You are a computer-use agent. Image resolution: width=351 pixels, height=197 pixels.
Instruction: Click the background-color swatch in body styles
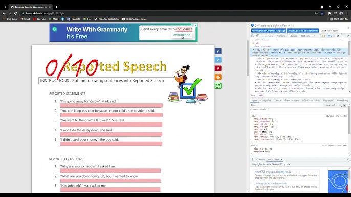[277, 139]
